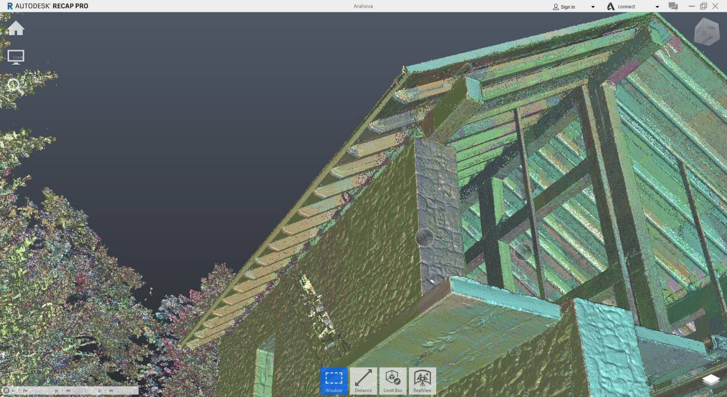Open the Home menu icon
The height and width of the screenshot is (397, 727).
coord(16,28)
